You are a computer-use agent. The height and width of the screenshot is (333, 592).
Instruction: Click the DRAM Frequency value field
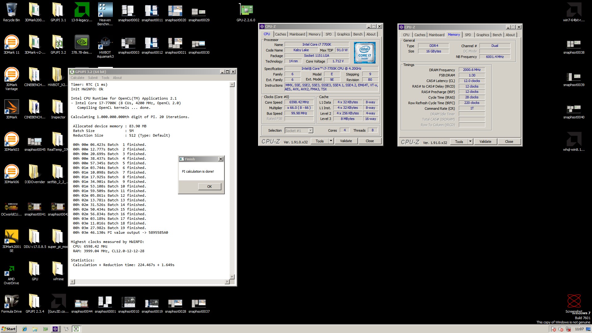tap(472, 70)
